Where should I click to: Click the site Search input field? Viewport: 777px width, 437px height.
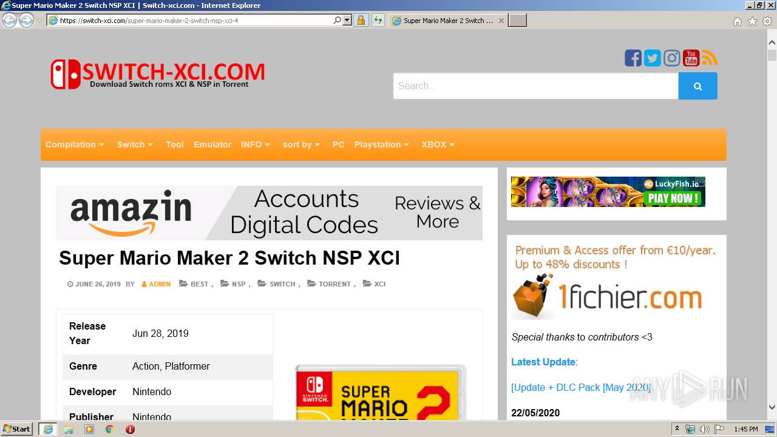pos(535,86)
